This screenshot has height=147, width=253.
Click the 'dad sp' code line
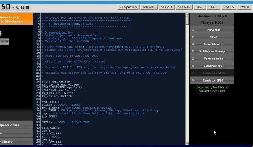(47, 140)
